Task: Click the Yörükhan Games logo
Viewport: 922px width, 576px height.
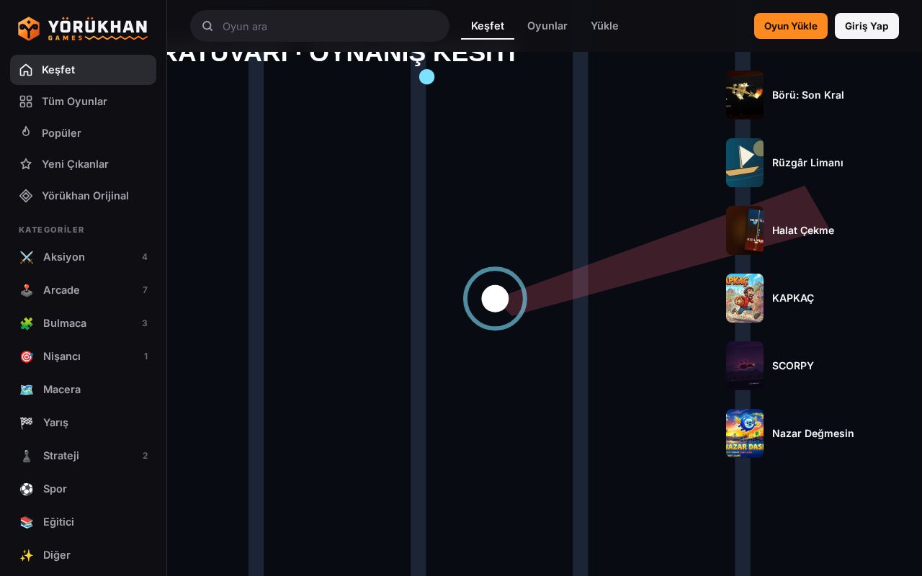Action: (x=83, y=28)
